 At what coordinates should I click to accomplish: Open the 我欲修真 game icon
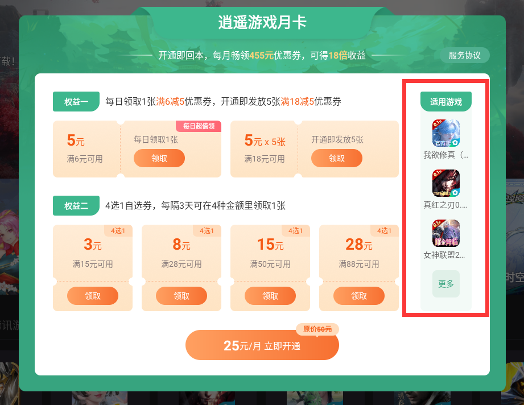[446, 133]
